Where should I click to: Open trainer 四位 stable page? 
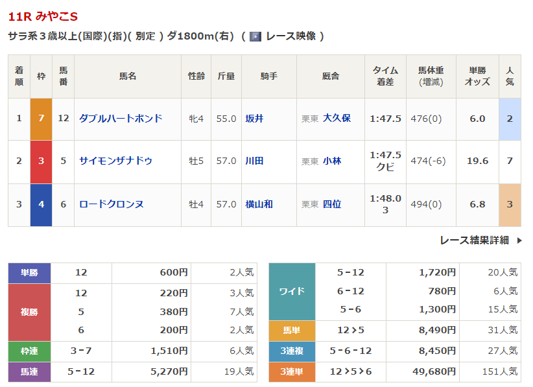pyautogui.click(x=332, y=204)
